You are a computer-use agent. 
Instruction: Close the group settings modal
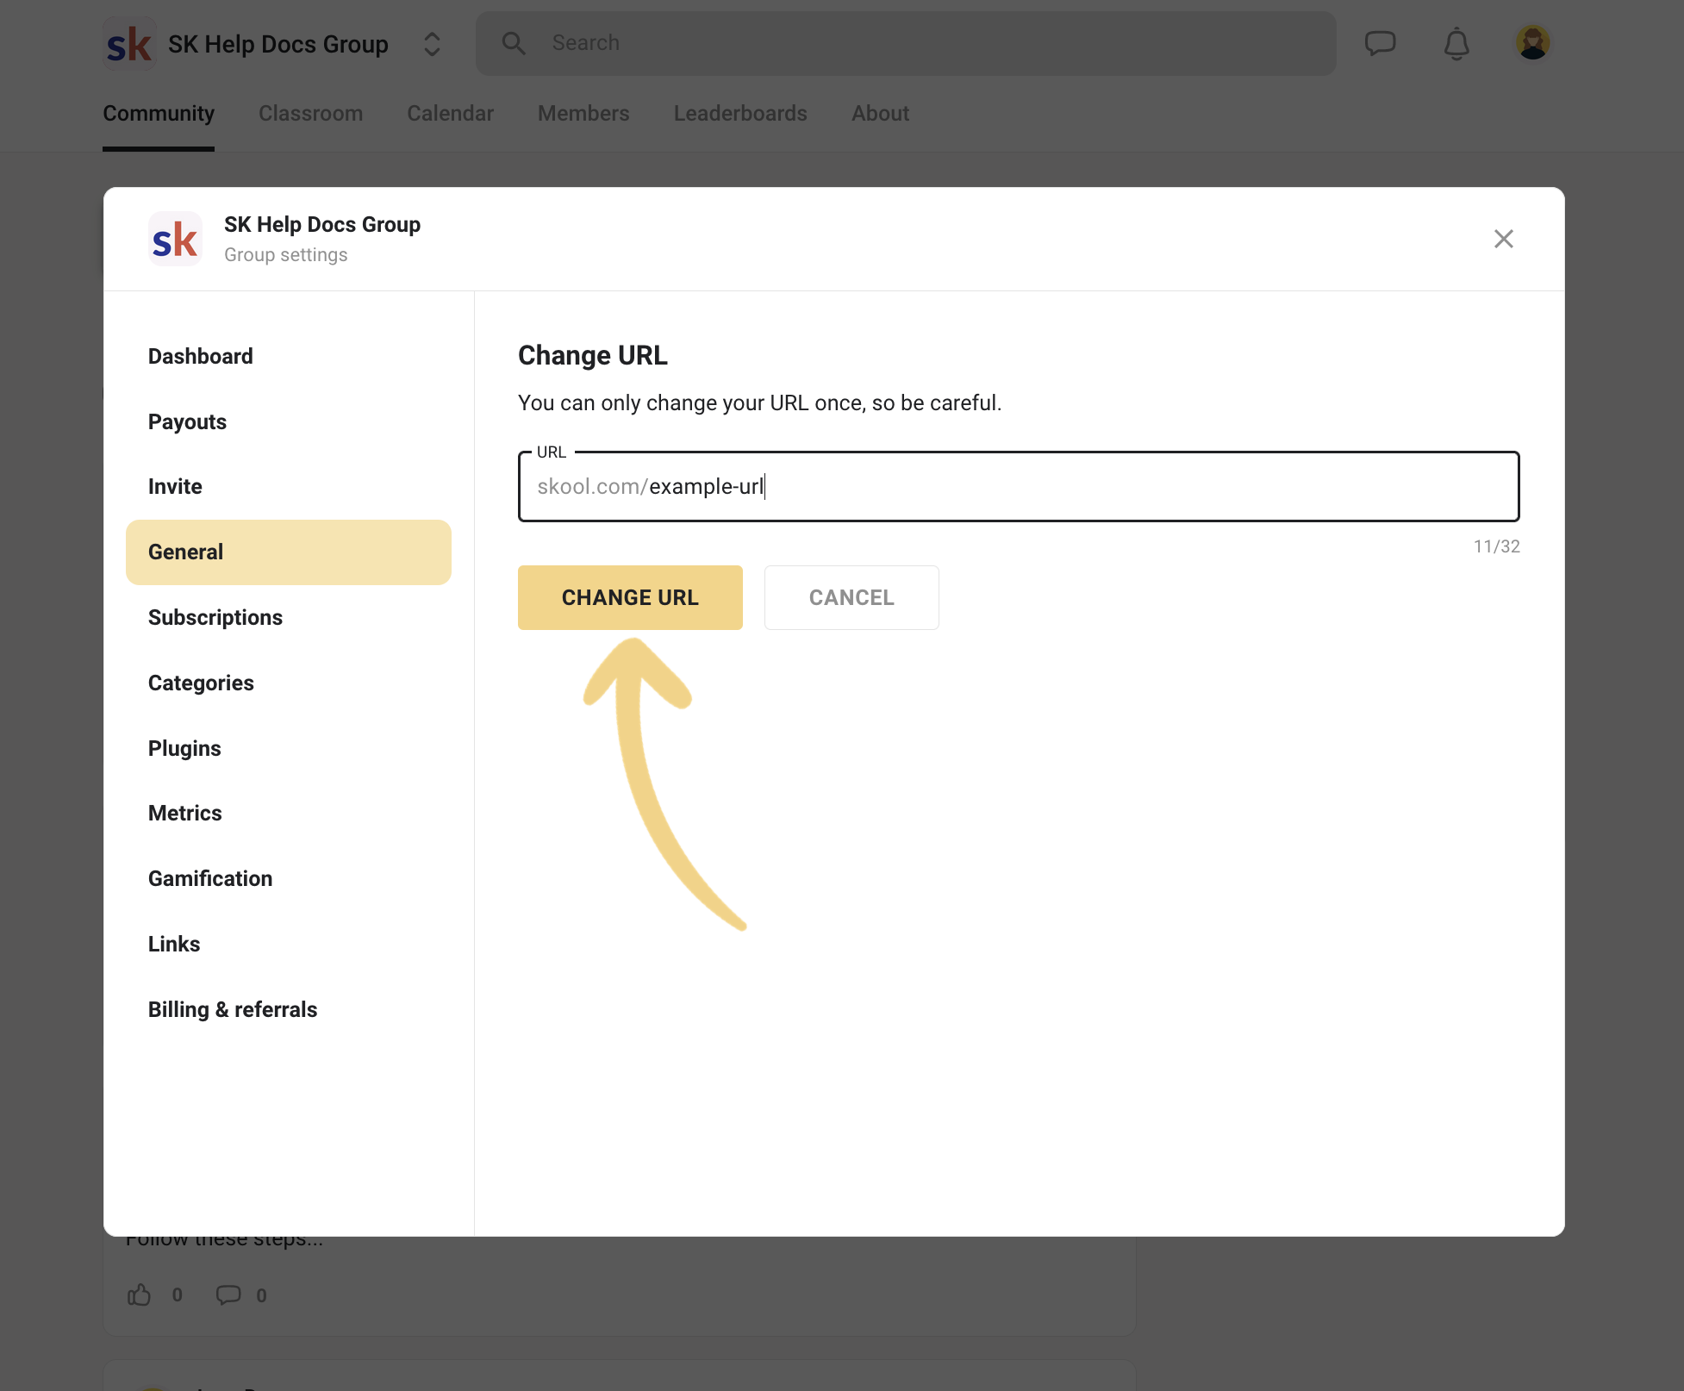click(1504, 239)
